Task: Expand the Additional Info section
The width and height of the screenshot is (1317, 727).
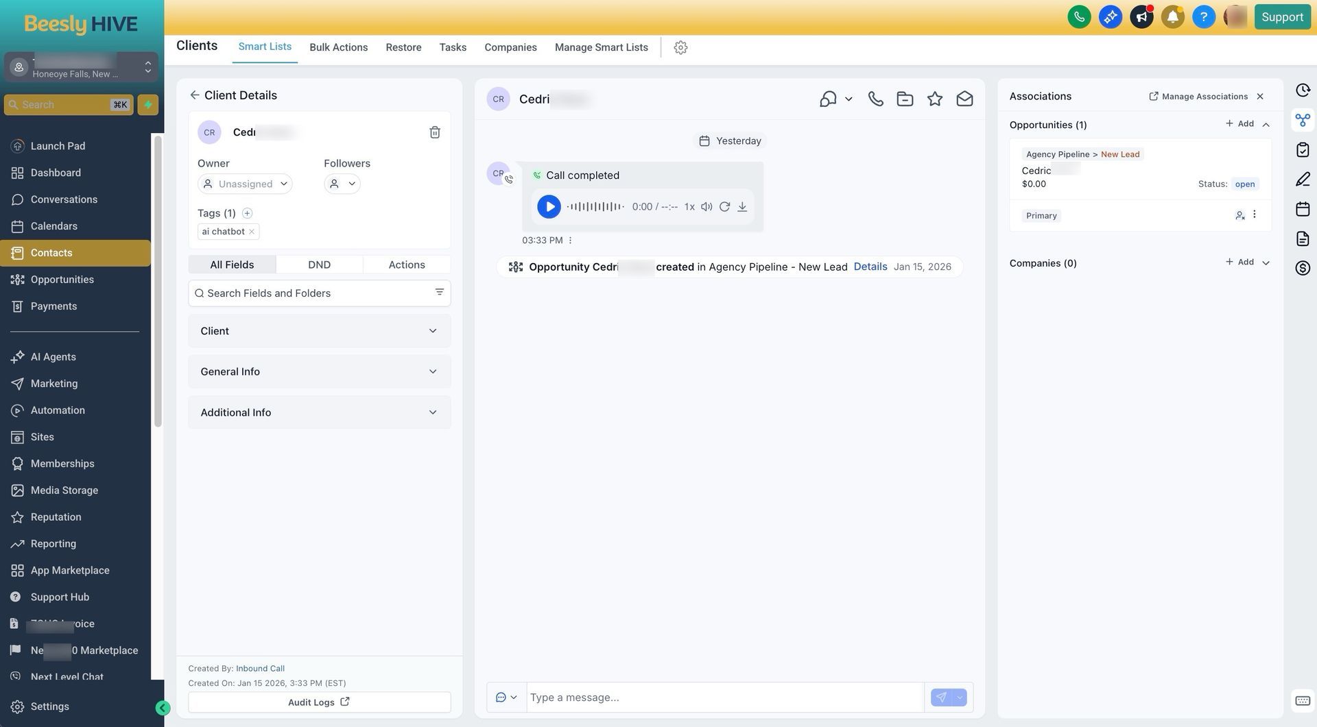Action: point(319,412)
